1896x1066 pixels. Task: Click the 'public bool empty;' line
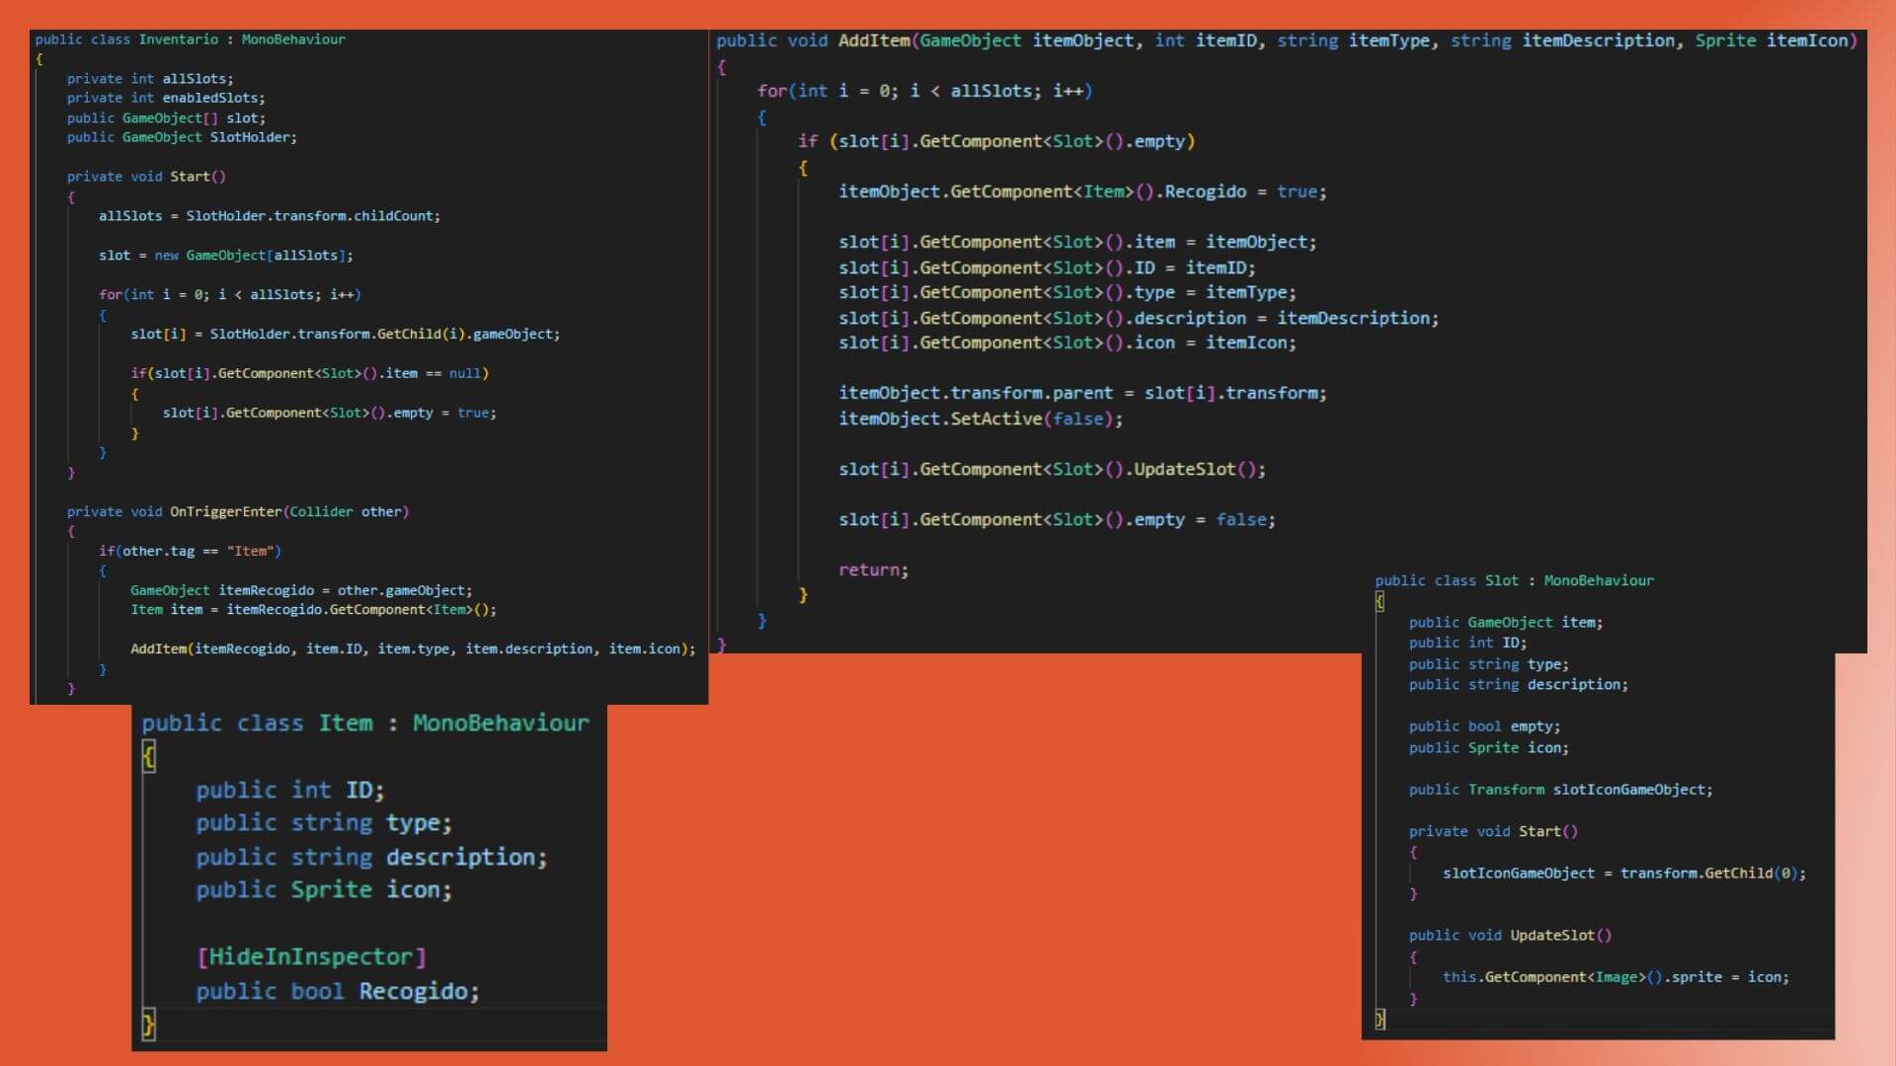click(1485, 726)
